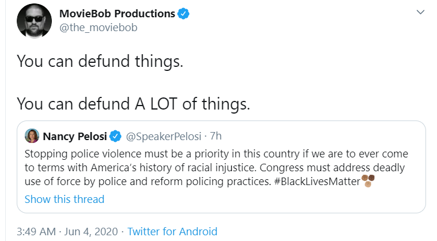Open the Twitter for Android source link
This screenshot has width=437, height=241.
172,232
